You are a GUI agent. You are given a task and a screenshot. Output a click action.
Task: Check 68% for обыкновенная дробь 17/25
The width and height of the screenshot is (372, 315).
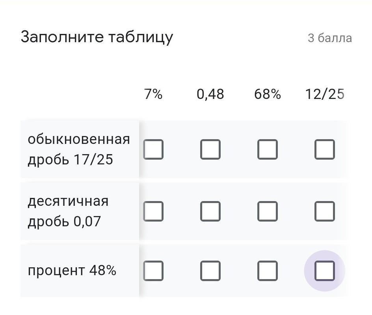268,149
